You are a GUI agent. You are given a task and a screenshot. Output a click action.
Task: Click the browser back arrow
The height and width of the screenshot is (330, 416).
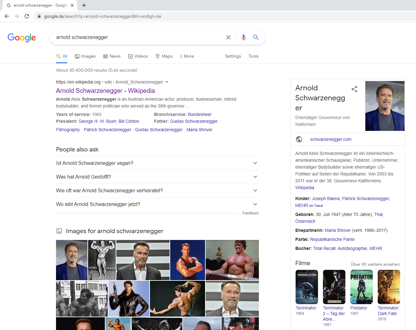pos(7,16)
